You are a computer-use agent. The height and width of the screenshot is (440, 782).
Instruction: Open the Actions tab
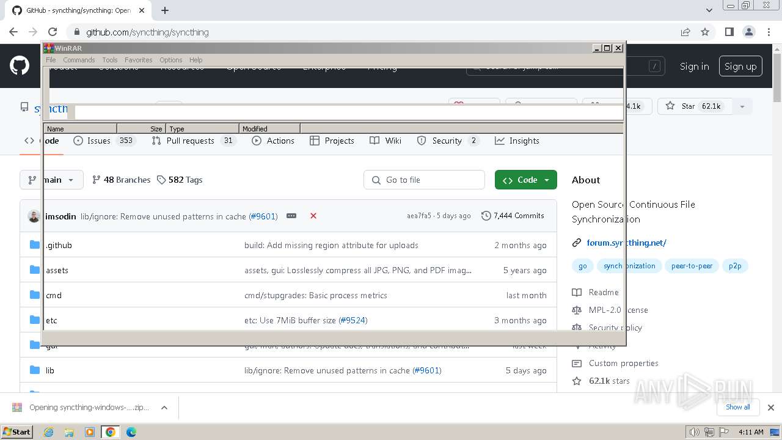tap(273, 141)
